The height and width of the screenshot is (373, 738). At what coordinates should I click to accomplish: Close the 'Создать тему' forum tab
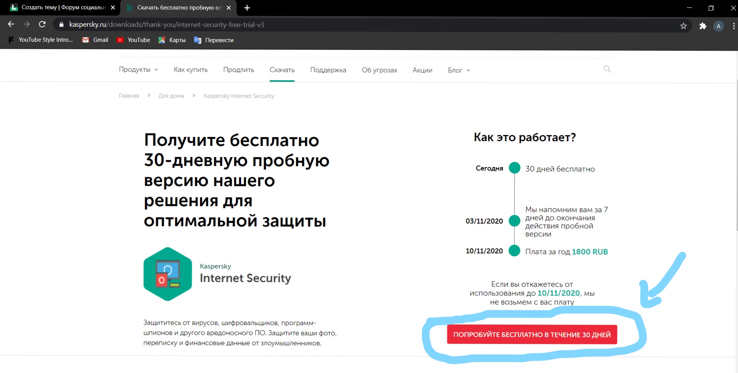[113, 7]
